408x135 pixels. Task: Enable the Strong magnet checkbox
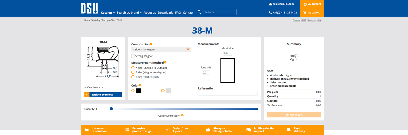tap(133, 56)
